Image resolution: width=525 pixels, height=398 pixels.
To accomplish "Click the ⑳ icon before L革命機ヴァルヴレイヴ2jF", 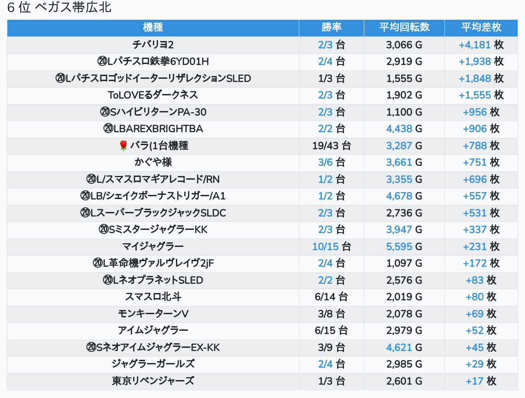I will [x=97, y=263].
